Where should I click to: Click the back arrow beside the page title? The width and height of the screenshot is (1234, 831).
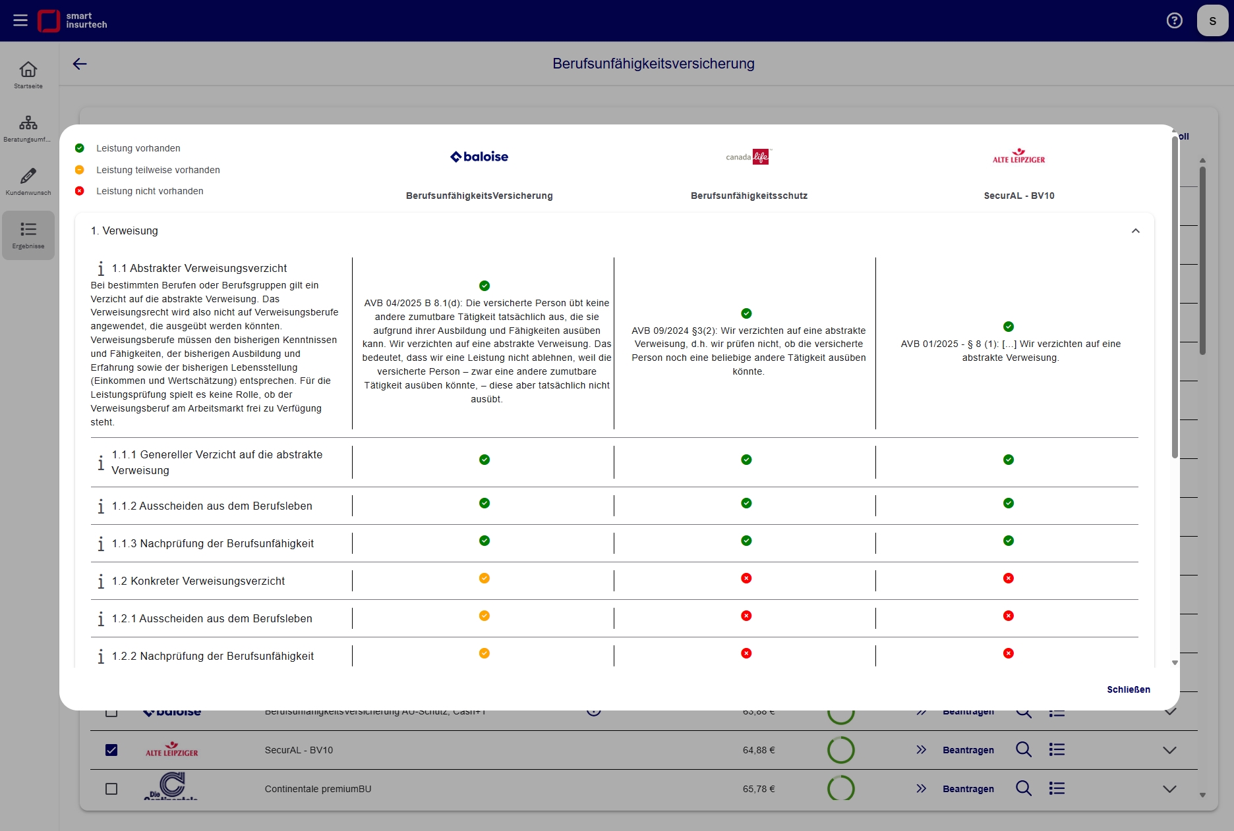click(80, 64)
